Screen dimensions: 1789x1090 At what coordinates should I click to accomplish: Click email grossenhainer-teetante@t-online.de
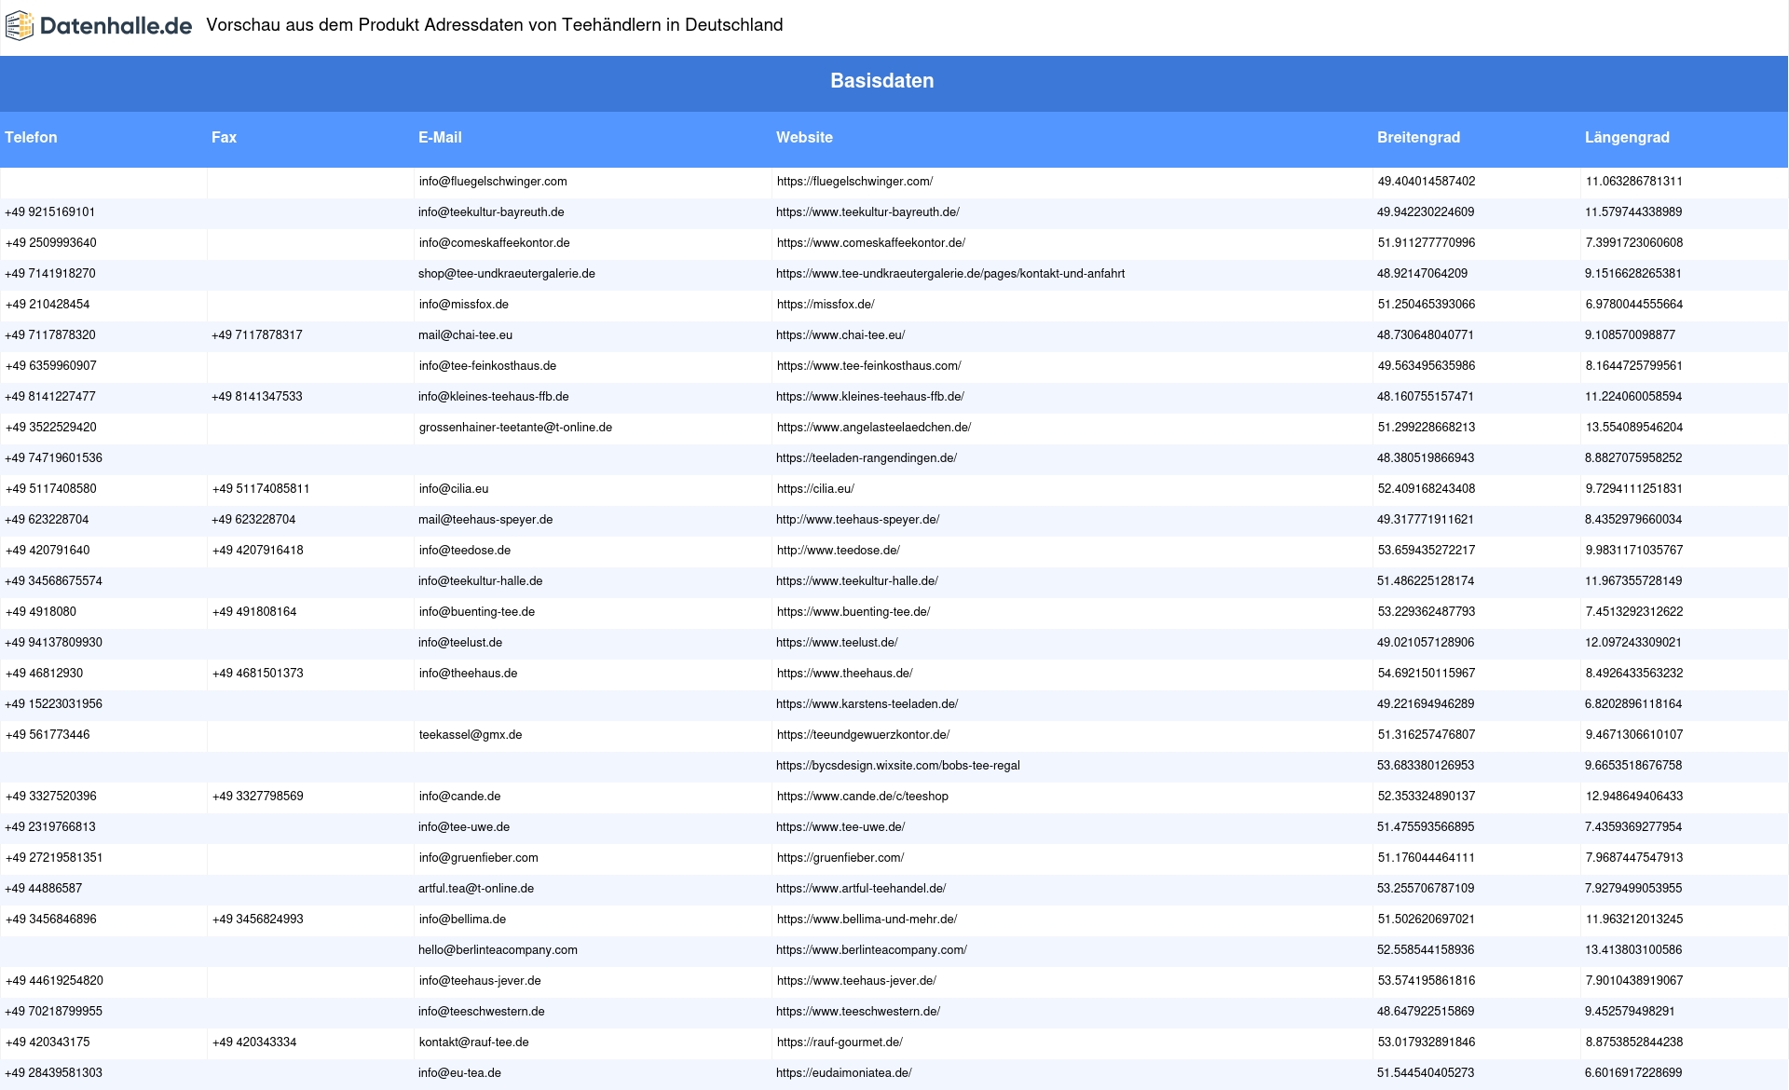pyautogui.click(x=515, y=428)
